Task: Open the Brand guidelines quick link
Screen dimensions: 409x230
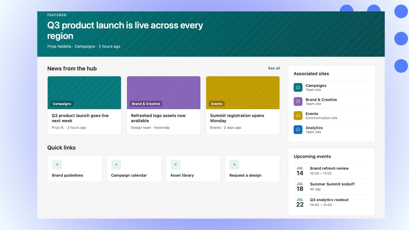Action: tap(75, 168)
